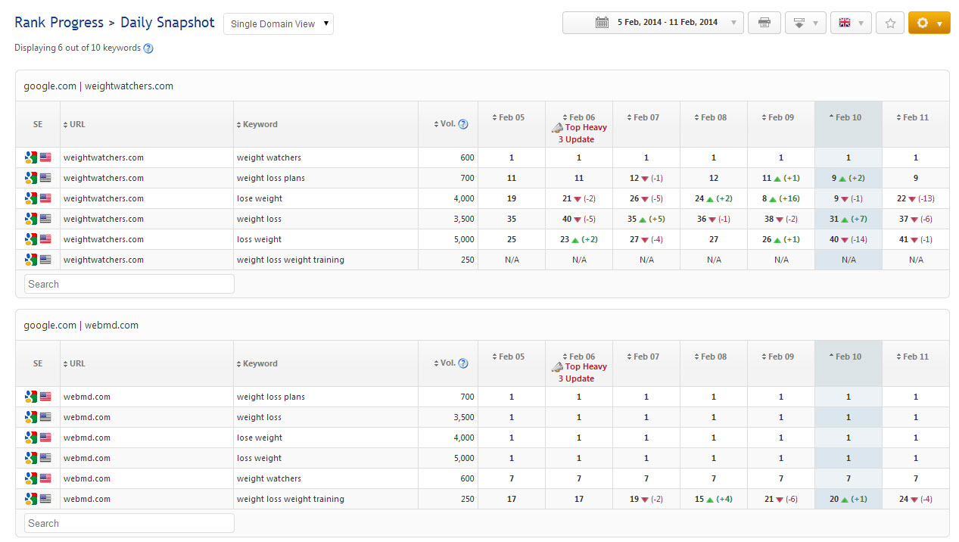
Task: Click the Search field under weightwatchers table
Action: pyautogui.click(x=129, y=284)
